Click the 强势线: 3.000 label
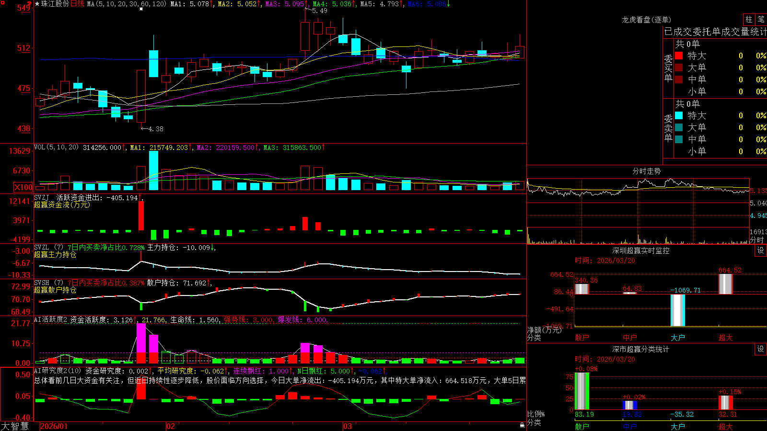This screenshot has width=767, height=431. (249, 320)
